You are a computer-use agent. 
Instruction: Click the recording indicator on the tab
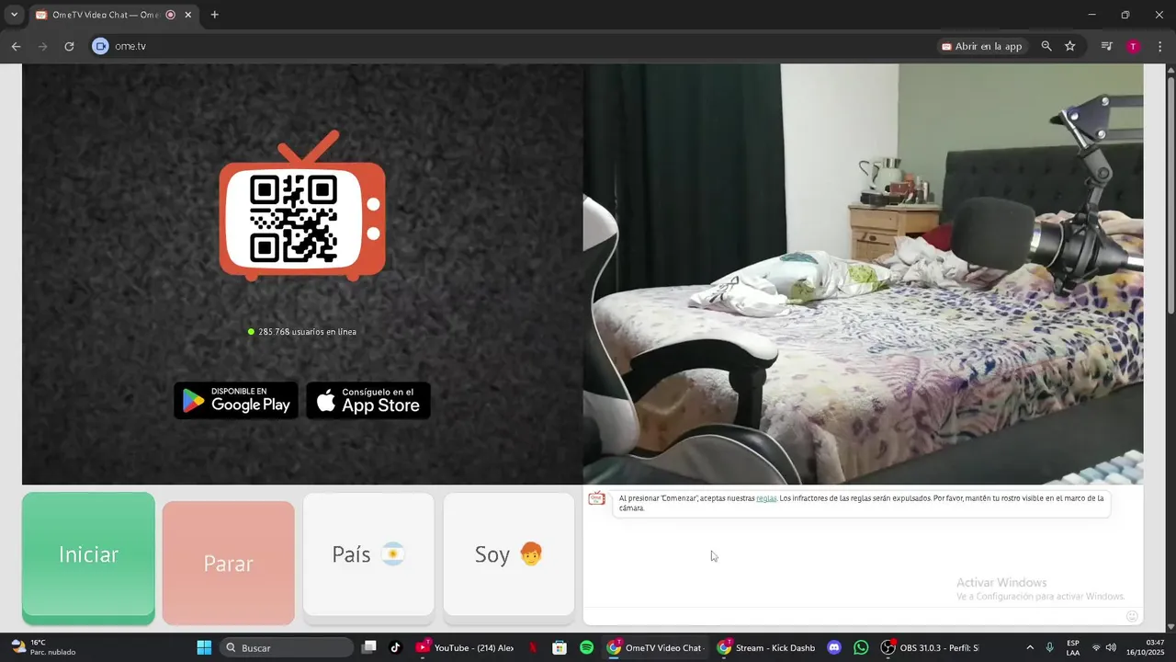pos(170,15)
